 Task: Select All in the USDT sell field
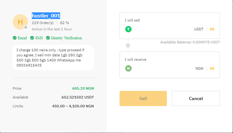(212, 29)
